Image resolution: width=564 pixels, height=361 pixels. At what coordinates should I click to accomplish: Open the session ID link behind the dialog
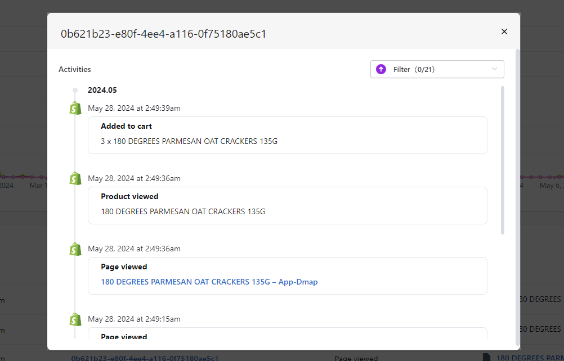(x=145, y=358)
